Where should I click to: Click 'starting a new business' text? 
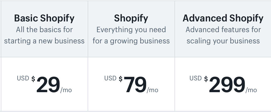pyautogui.click(x=44, y=41)
